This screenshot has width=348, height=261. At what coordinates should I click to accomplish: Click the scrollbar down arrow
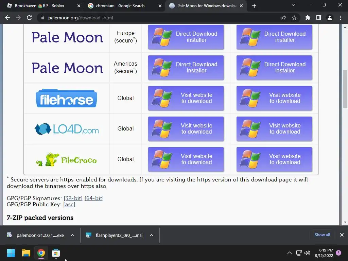[x=345, y=222]
